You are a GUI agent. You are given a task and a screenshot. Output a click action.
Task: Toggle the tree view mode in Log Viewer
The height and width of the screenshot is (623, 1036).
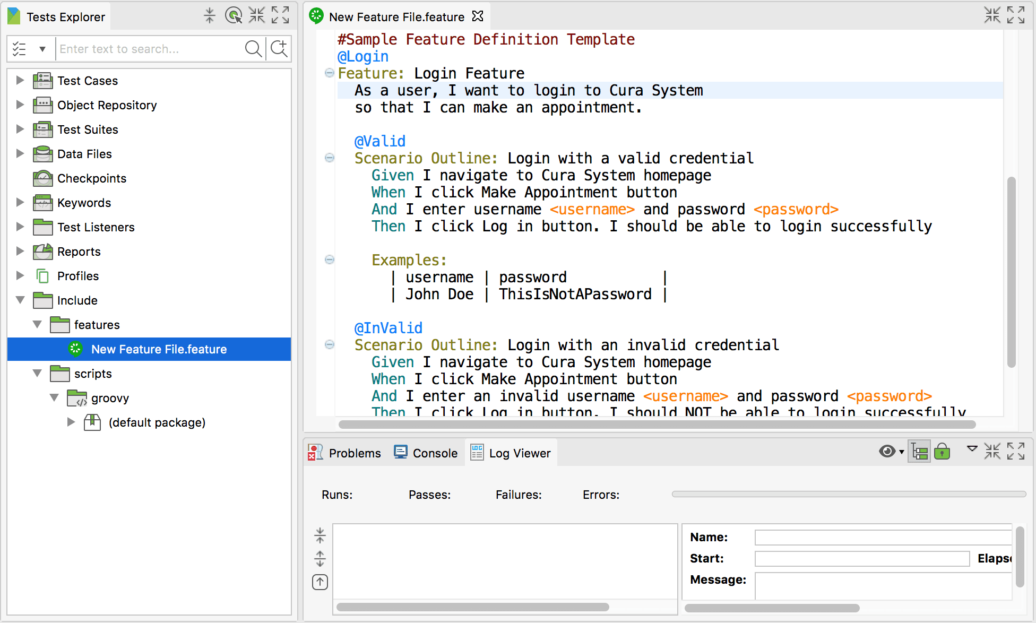click(919, 452)
